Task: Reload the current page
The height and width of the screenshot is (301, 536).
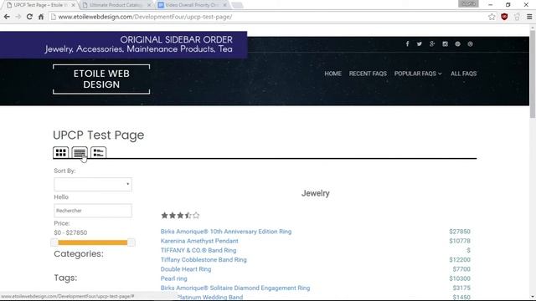Action: click(29, 17)
